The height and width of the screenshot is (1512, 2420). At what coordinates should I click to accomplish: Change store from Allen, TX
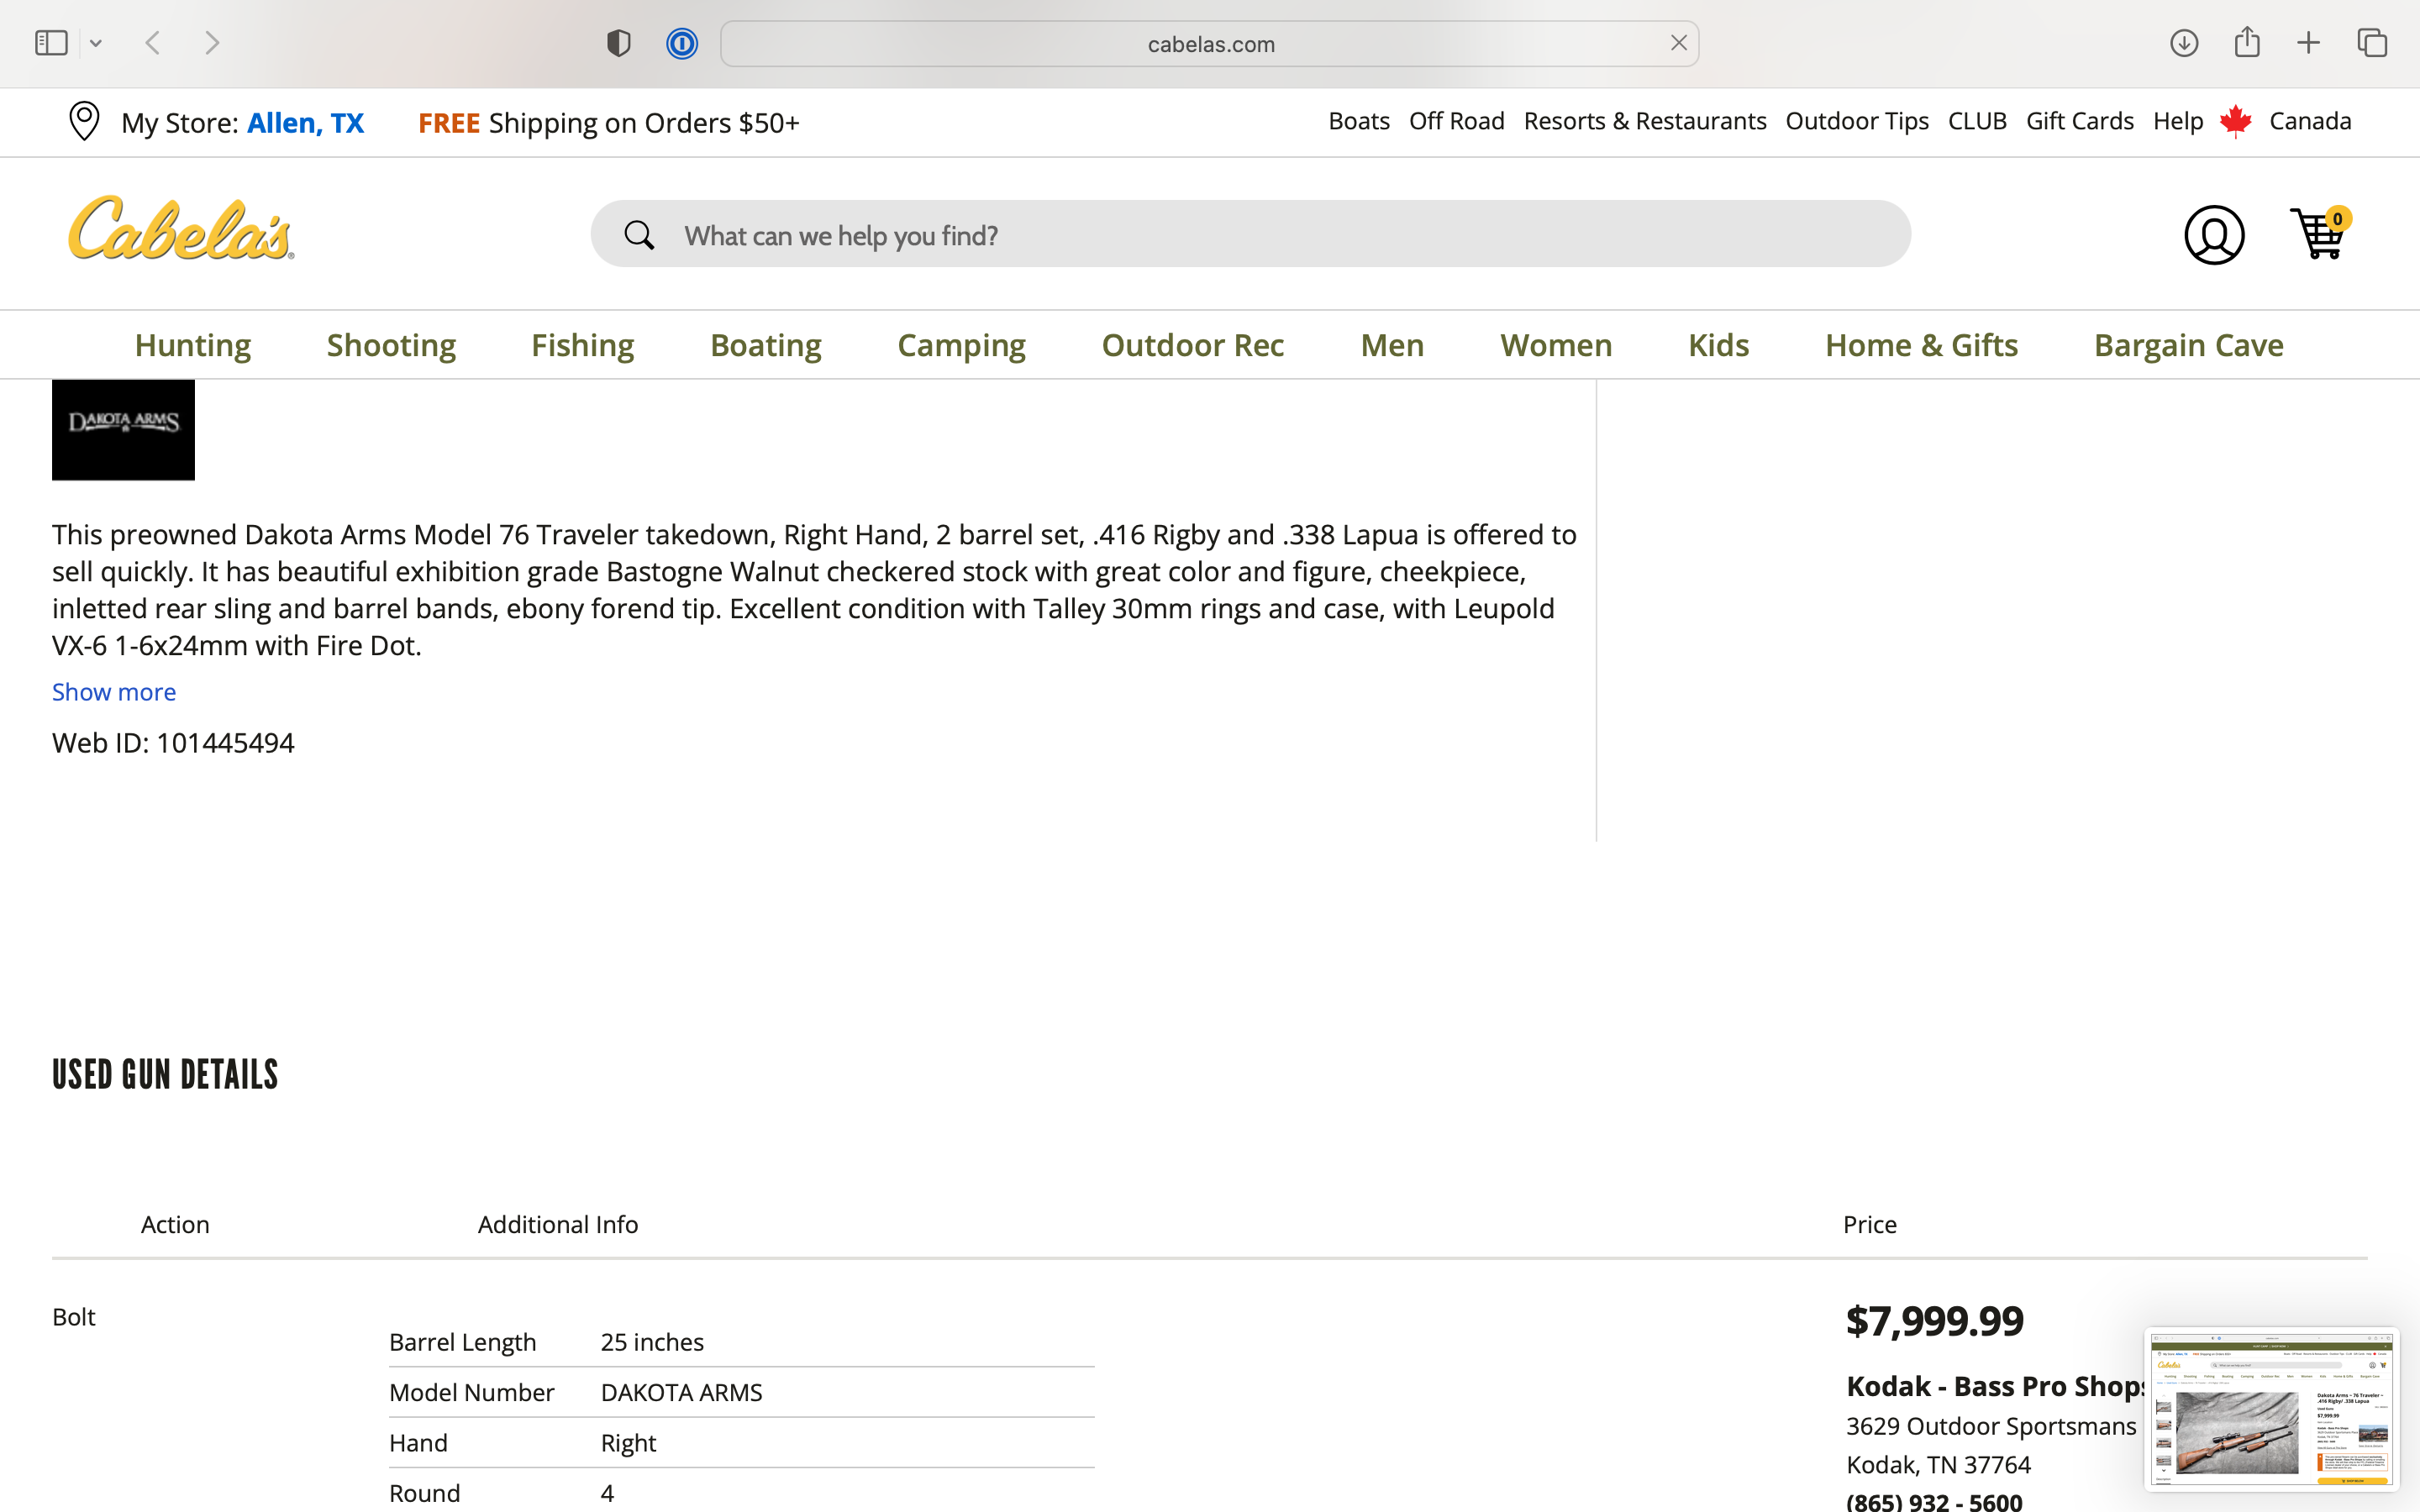pos(305,123)
